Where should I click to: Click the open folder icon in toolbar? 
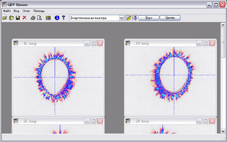pyautogui.click(x=5, y=18)
